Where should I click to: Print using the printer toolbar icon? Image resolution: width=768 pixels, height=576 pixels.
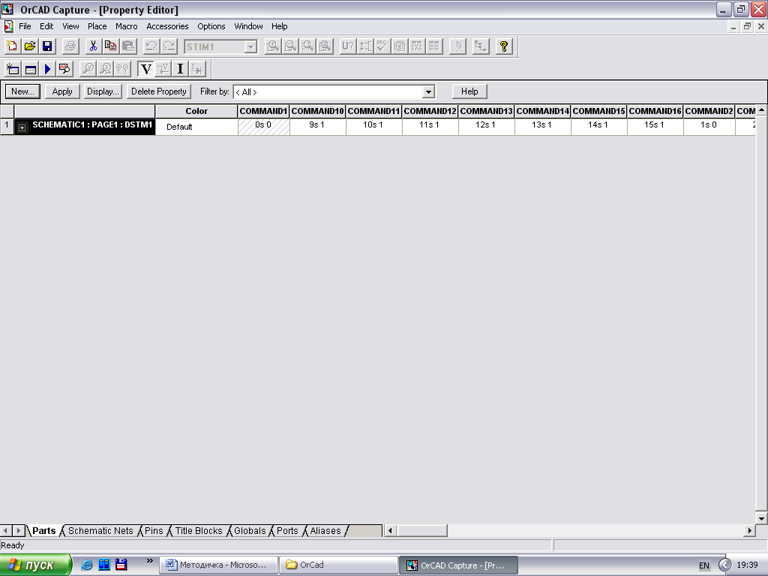point(70,46)
